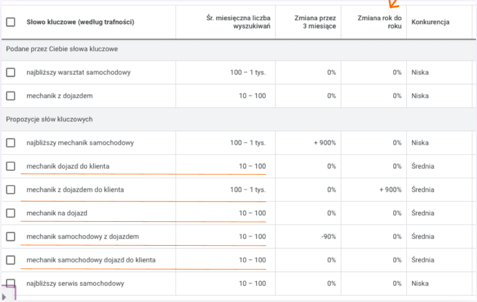Tick the select-all checkbox in table header

(x=10, y=22)
